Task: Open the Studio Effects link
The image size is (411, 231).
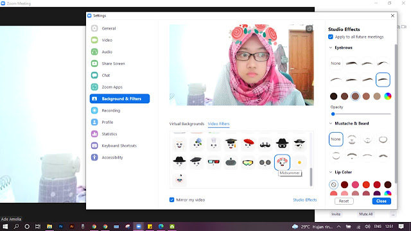Action: (x=304, y=200)
